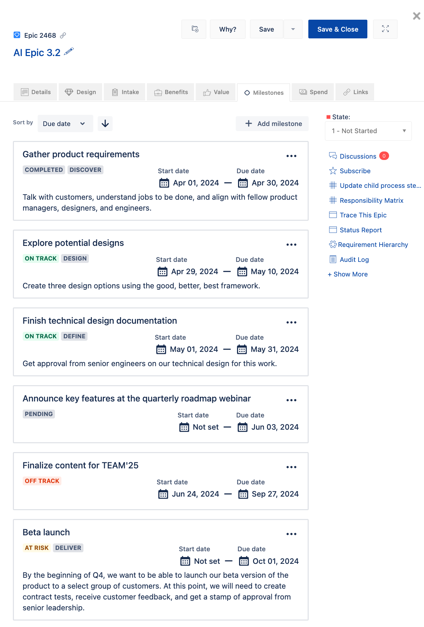Click the Oct 01, 2024 due date calendar icon
This screenshot has width=424, height=627.
244,561
